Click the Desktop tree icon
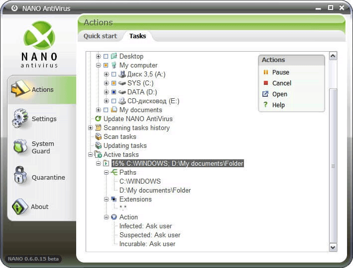The width and height of the screenshot is (353, 268). click(x=114, y=56)
